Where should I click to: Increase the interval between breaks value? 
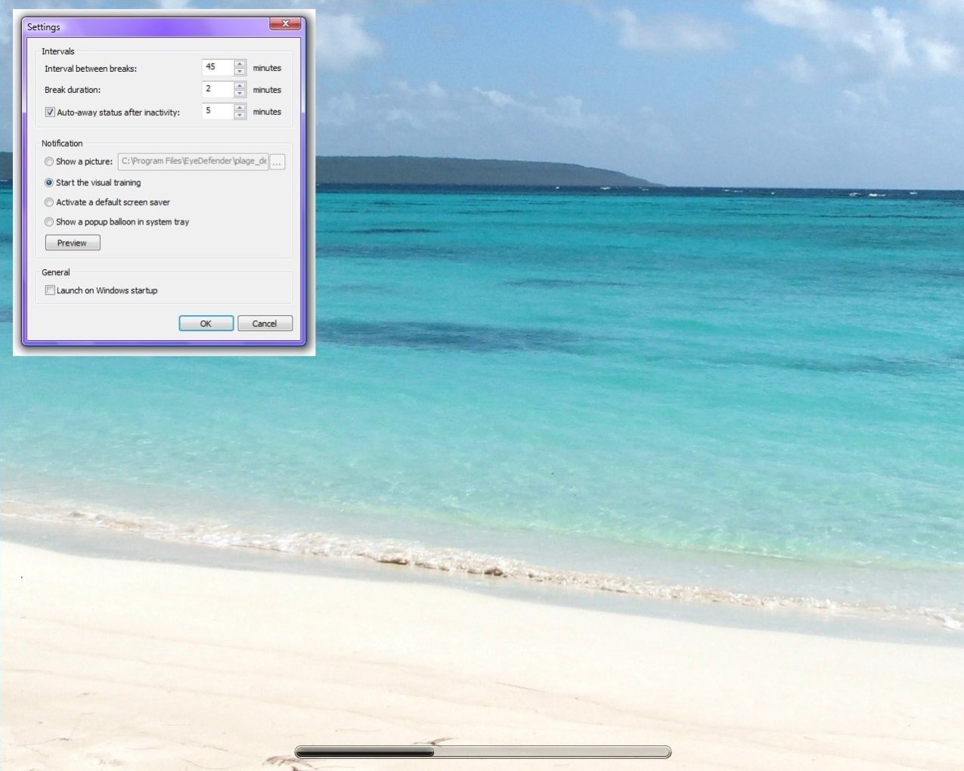(240, 63)
